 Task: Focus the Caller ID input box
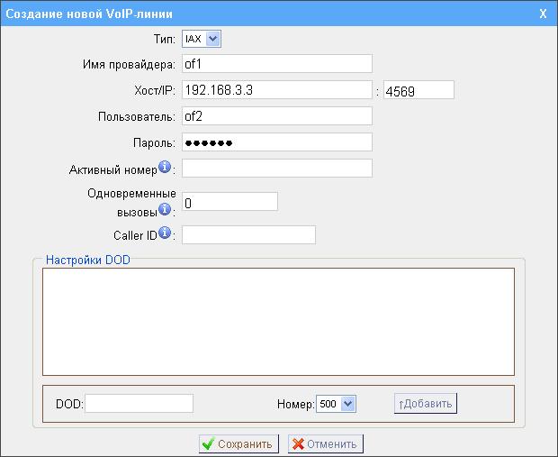tap(248, 235)
